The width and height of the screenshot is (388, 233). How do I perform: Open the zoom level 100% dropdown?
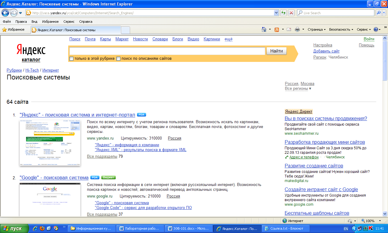[380, 221]
